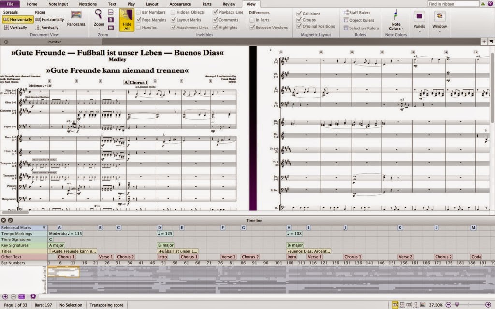495x309 pixels.
Task: Toggle Attachment Lines checkbox
Action: coord(173,28)
